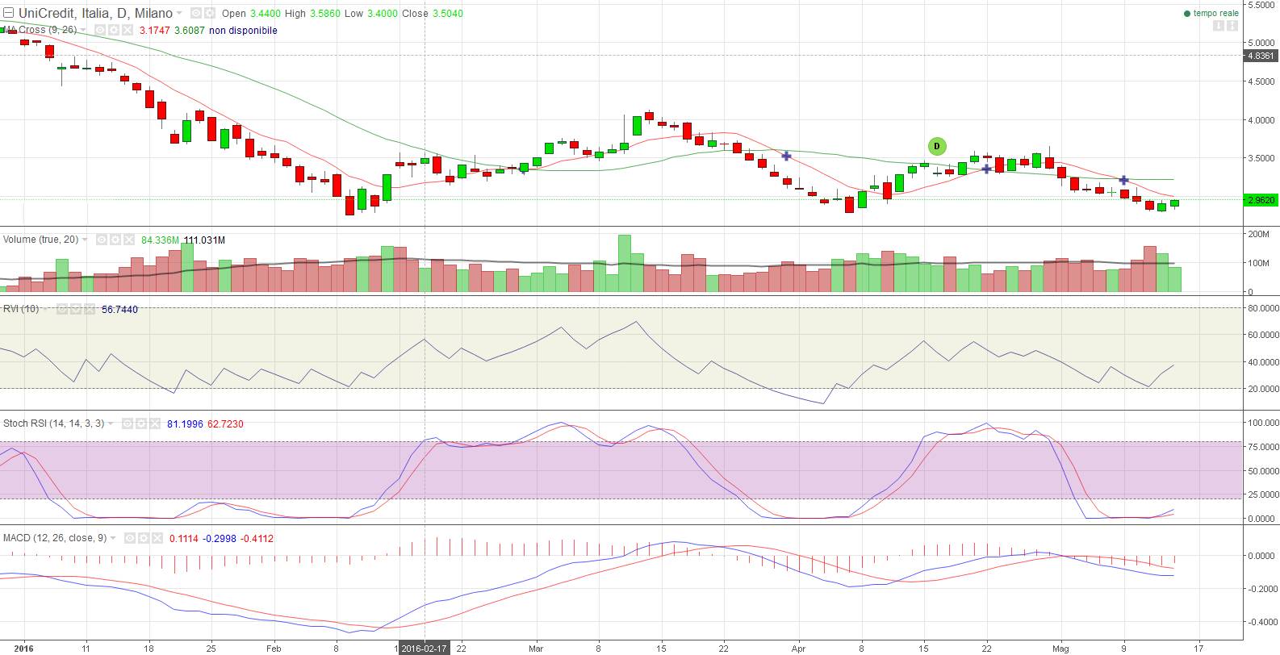Select the UniCredit, Italia, D, Milano title
1280x655 pixels.
coord(95,13)
